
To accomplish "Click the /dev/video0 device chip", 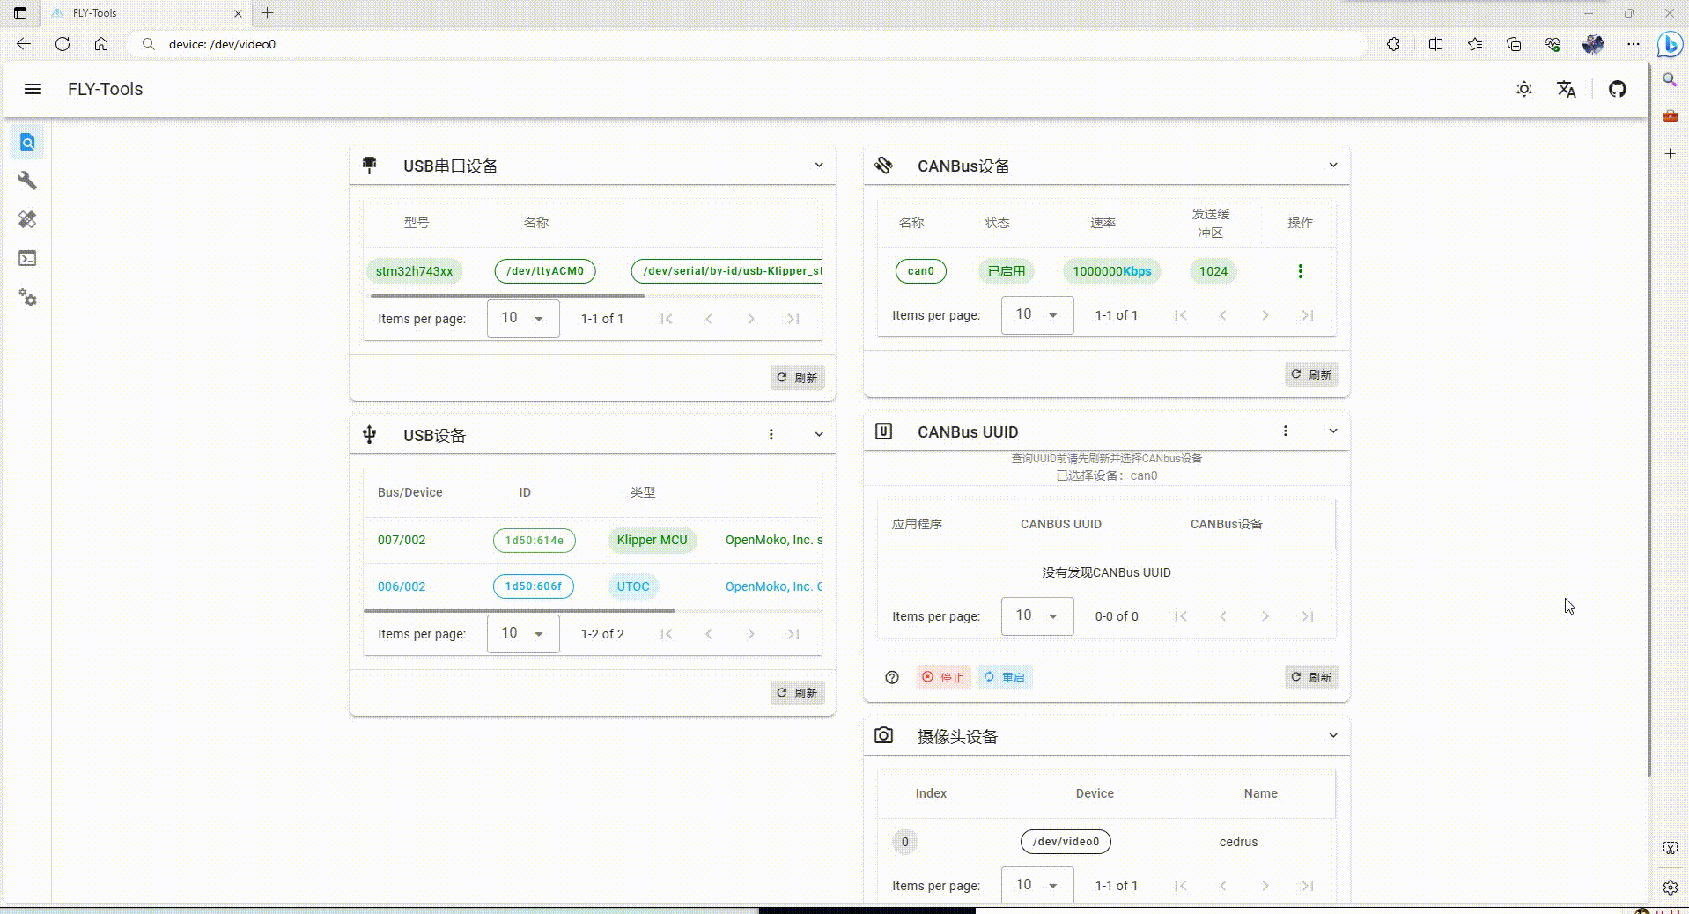I will (1066, 842).
